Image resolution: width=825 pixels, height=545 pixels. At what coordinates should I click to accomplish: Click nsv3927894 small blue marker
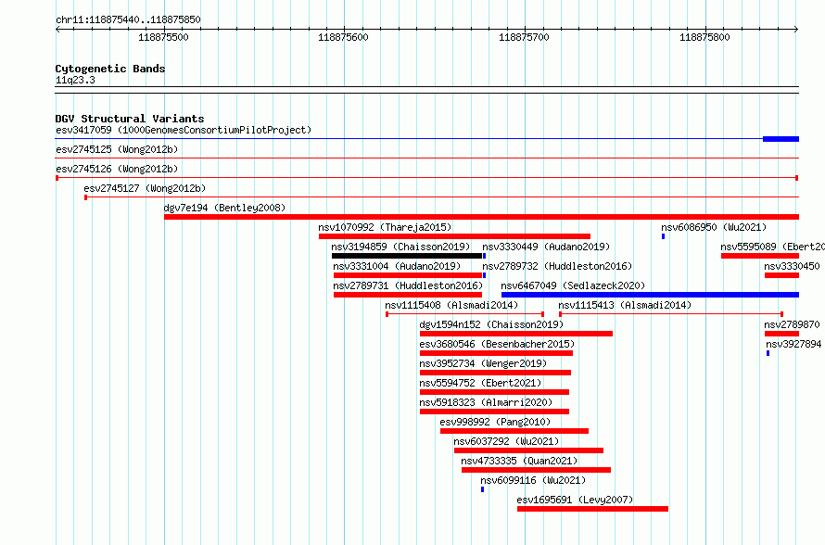point(768,353)
